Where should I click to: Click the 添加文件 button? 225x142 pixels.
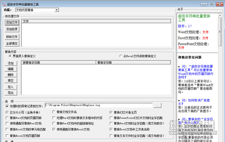tap(12, 23)
